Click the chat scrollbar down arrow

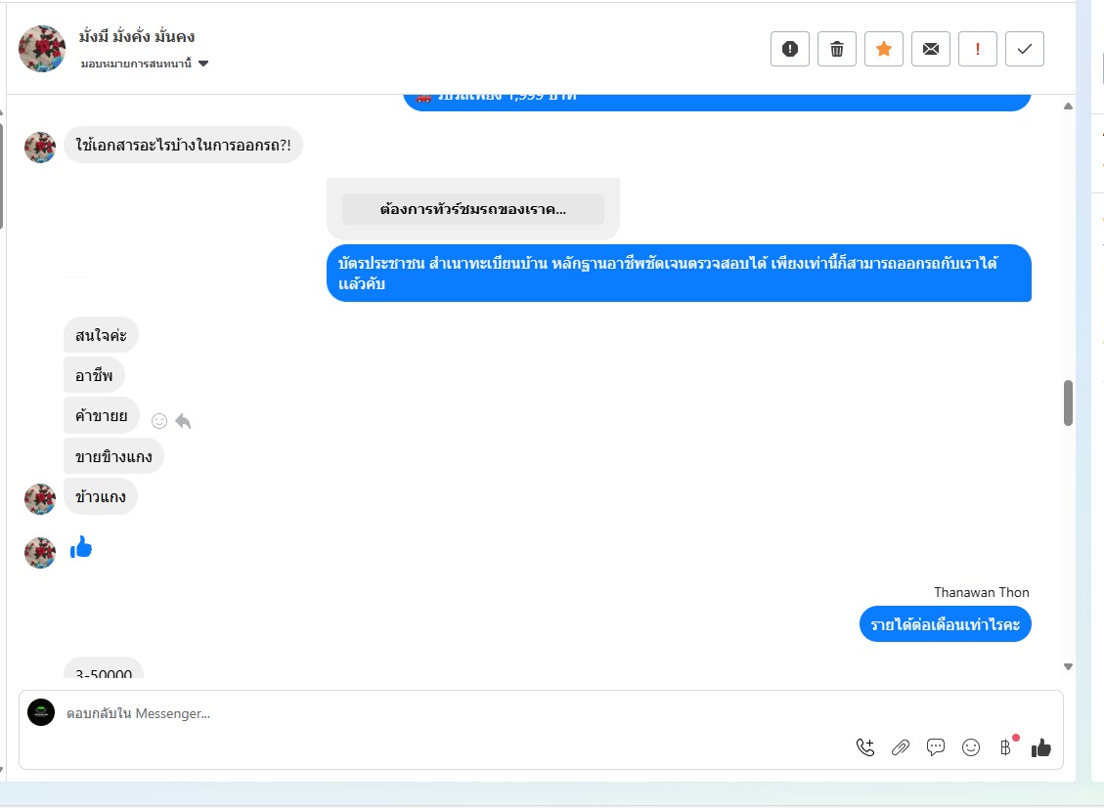[x=1068, y=666]
